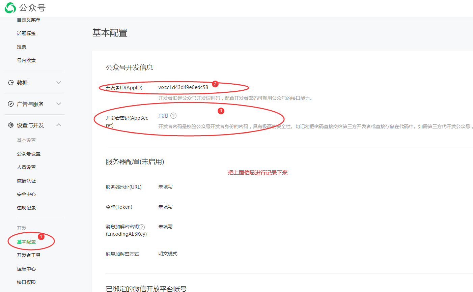Click the 已绑定的微信开放平台帐号 heading
Image resolution: width=473 pixels, height=292 pixels.
coord(146,289)
